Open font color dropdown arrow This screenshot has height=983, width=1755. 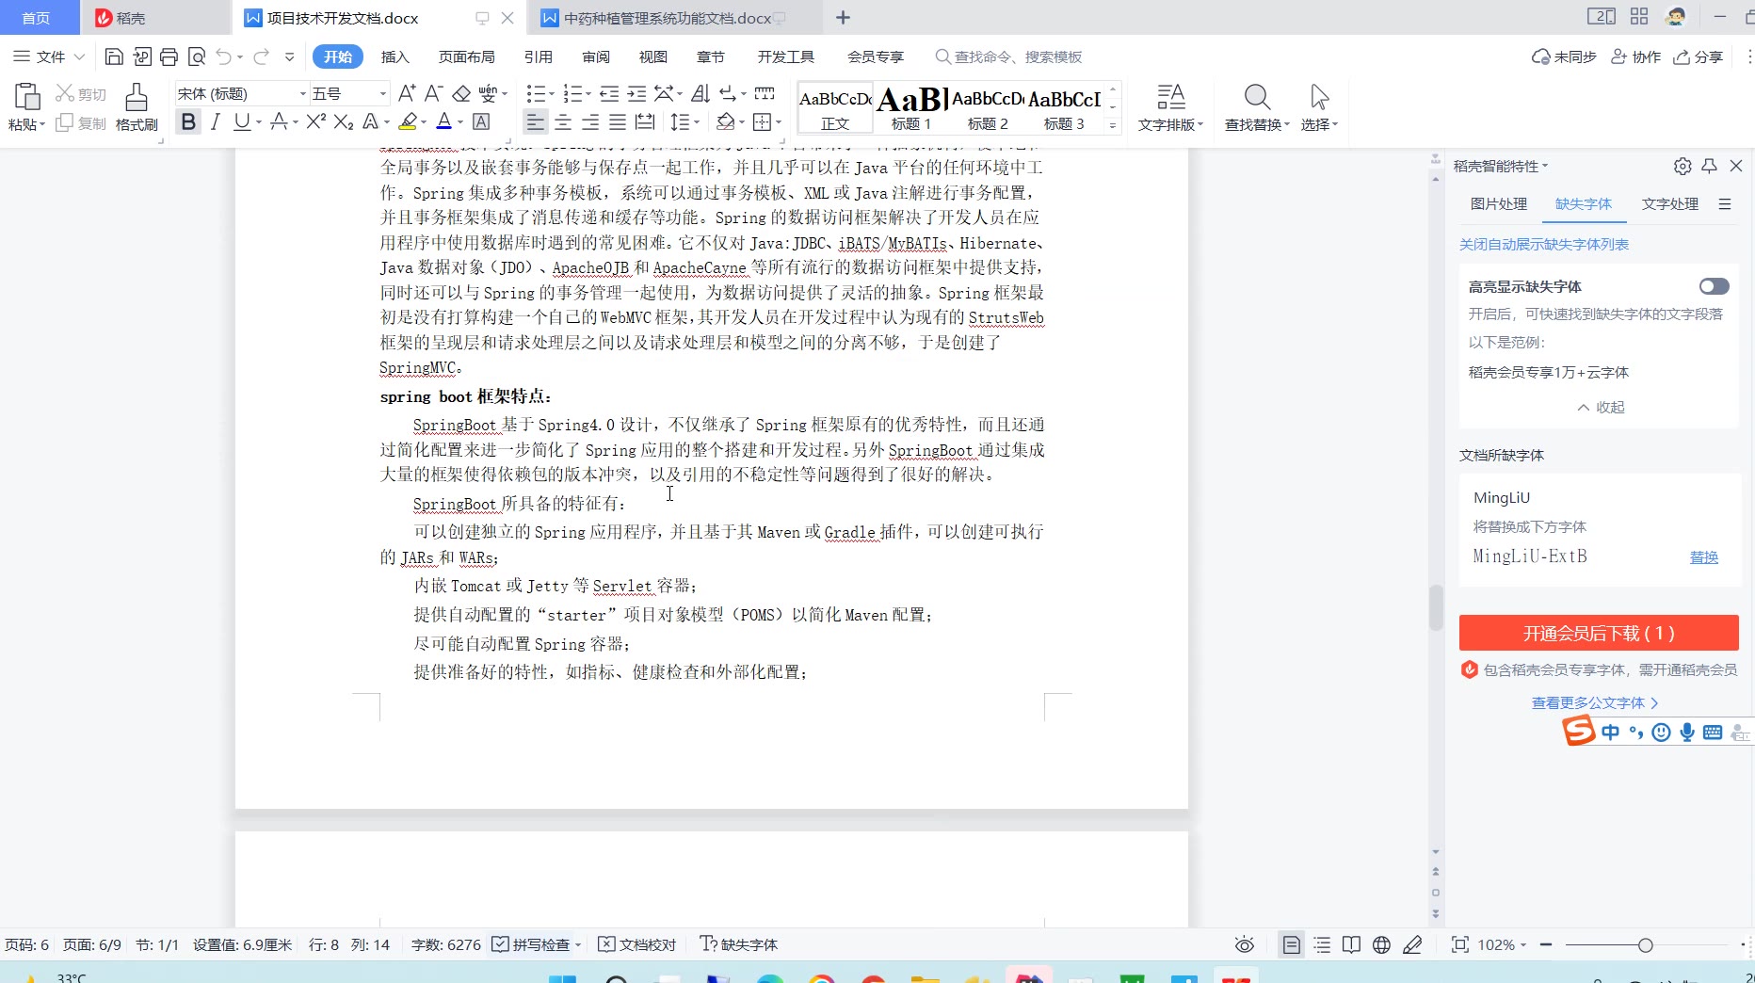(x=459, y=122)
